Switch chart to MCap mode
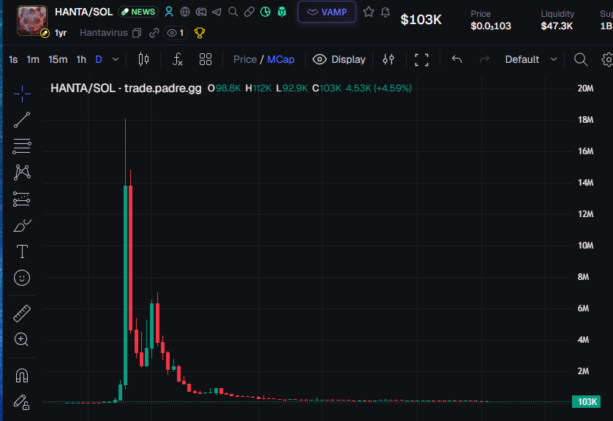Viewport: 613px width, 421px height. 281,59
